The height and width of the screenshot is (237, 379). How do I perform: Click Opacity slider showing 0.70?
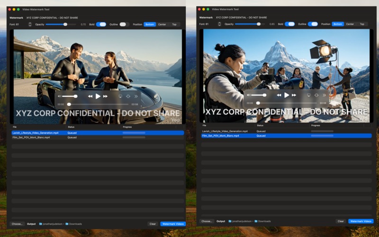pyautogui.click(x=61, y=25)
